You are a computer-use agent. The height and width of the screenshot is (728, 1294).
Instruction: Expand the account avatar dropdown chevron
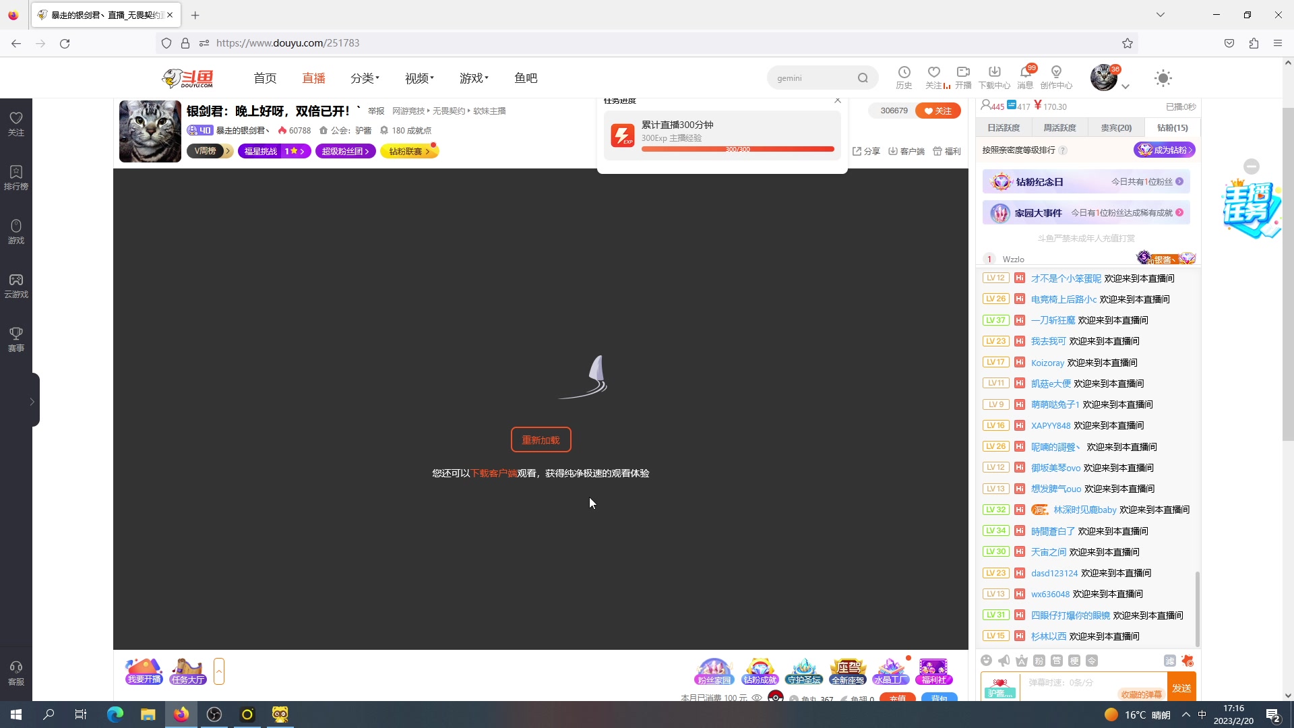click(x=1126, y=86)
